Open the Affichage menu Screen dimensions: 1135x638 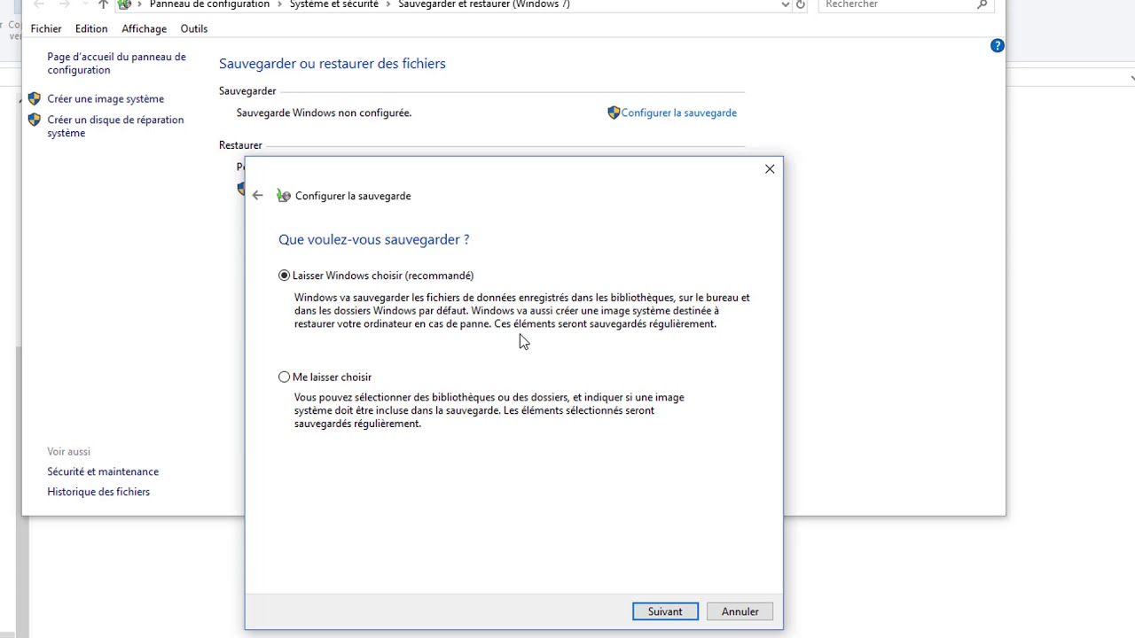click(144, 28)
